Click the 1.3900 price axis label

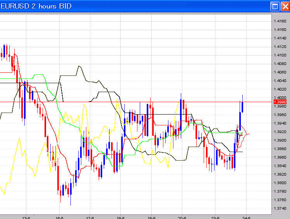280,140
